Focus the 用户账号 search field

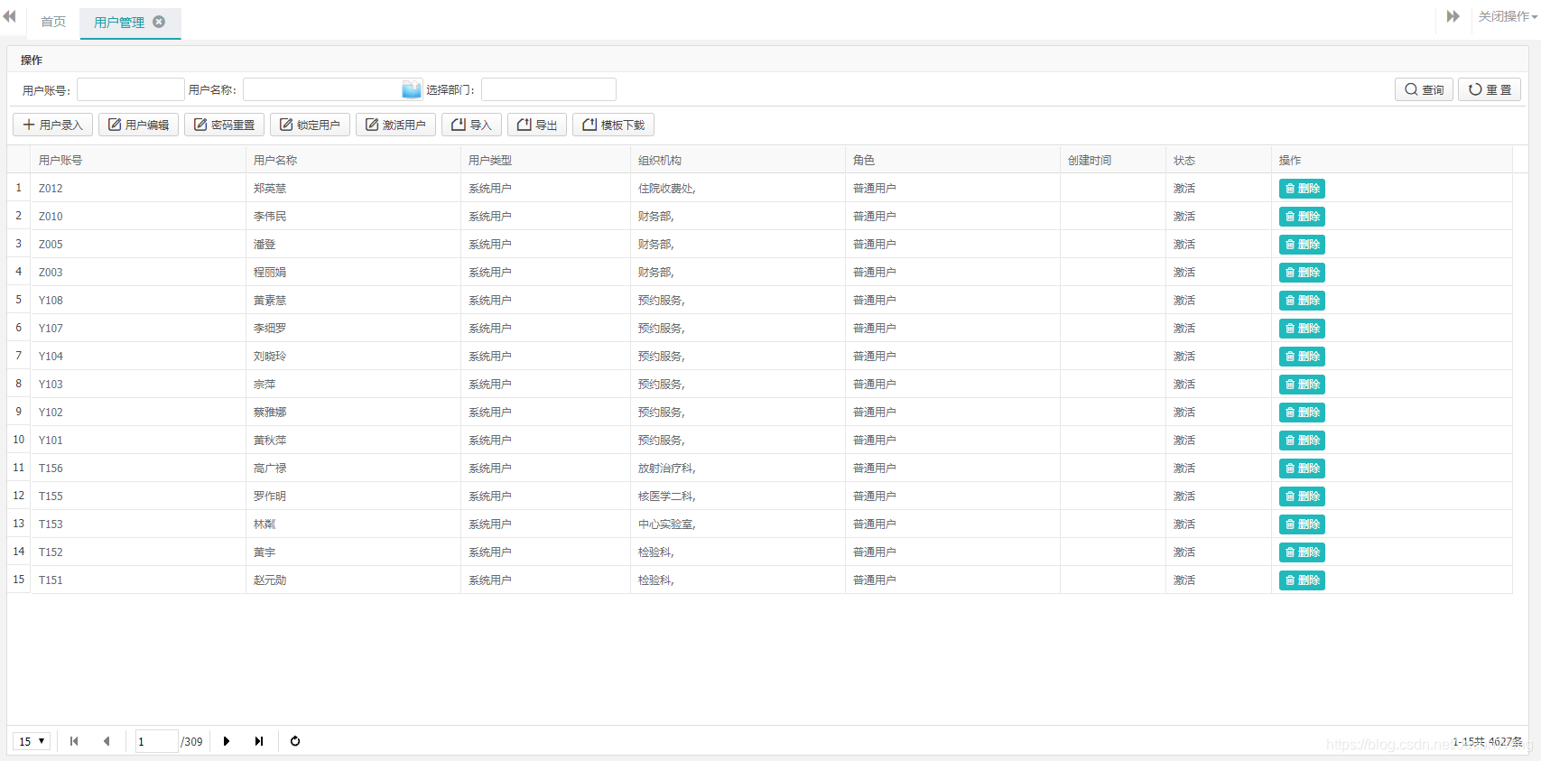[x=131, y=89]
